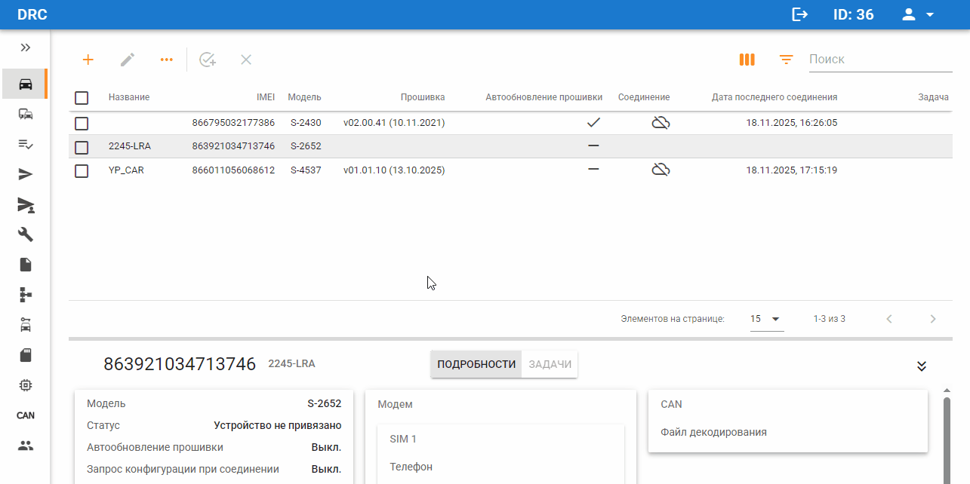
Task: Tick the checkbox for 2245-LRA device
Action: pos(82,147)
